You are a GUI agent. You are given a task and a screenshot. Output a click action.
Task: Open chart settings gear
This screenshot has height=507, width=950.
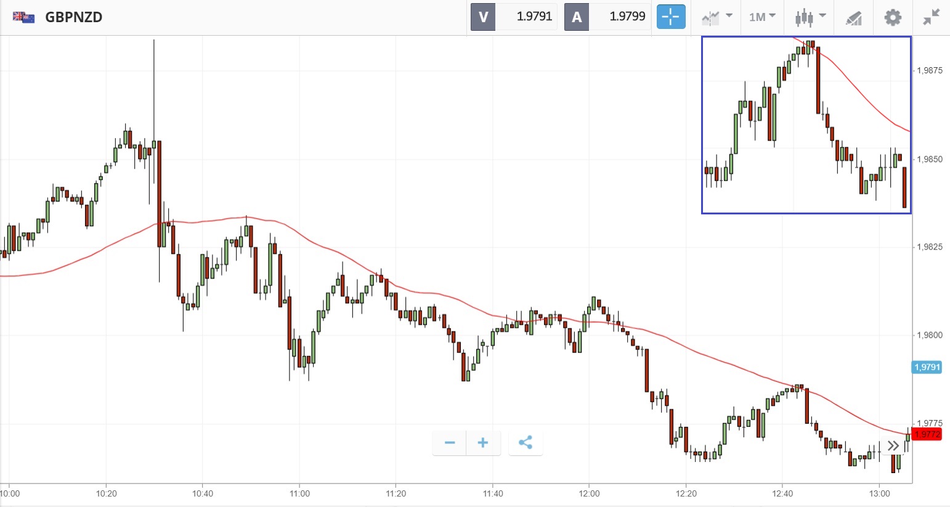[893, 17]
